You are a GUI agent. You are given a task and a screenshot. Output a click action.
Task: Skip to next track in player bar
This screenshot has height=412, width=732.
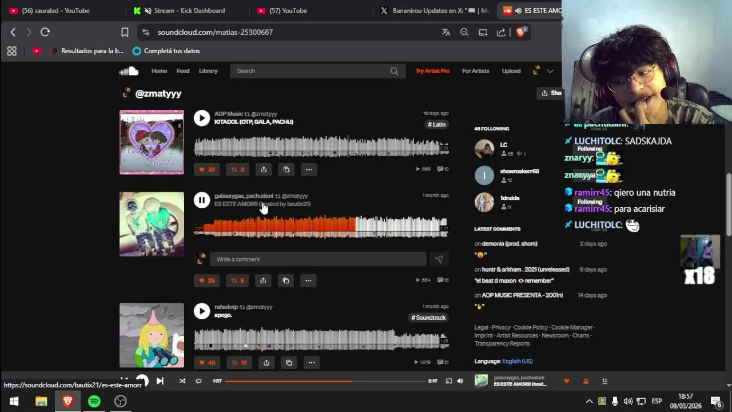tap(160, 381)
